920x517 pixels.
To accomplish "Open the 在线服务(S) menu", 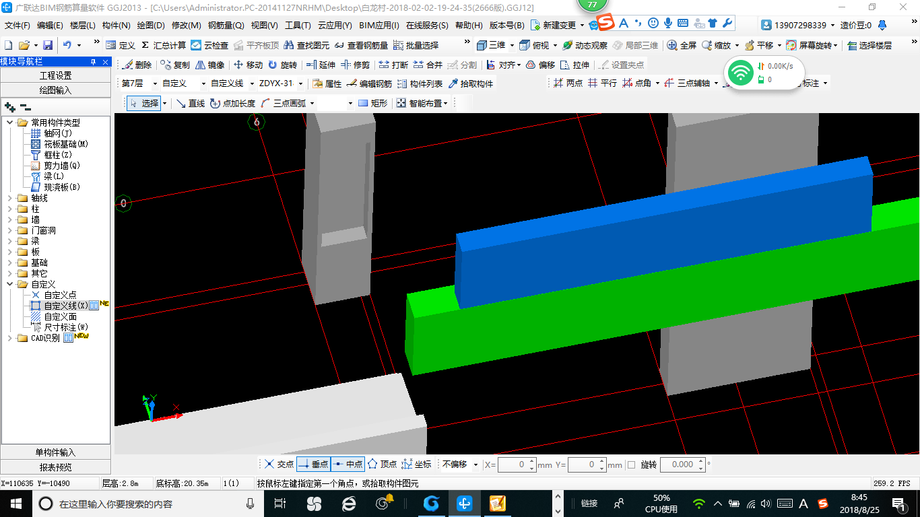I will (x=427, y=26).
